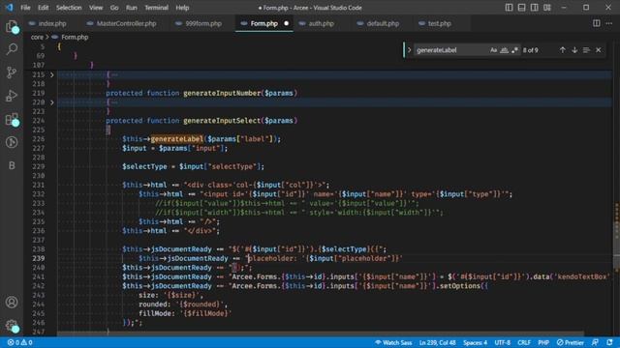The image size is (620, 348).
Task: Toggle panel layout icon in title bar
Action: point(521,8)
